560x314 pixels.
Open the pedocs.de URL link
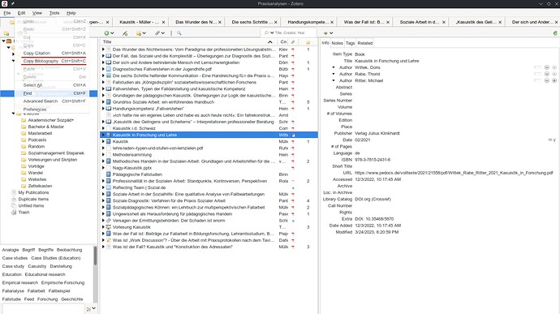click(x=454, y=173)
